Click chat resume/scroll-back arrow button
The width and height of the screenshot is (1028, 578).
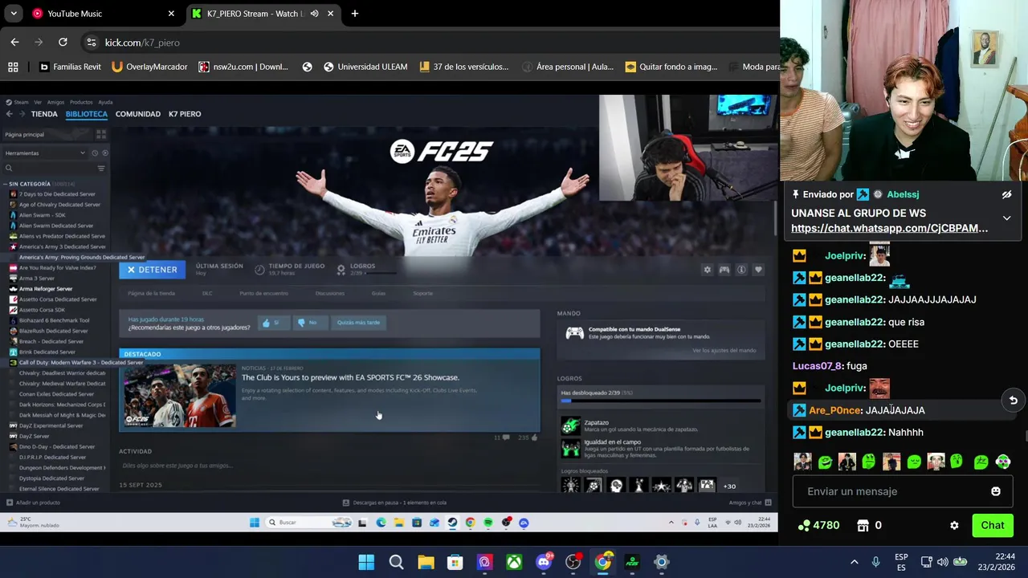[1014, 400]
